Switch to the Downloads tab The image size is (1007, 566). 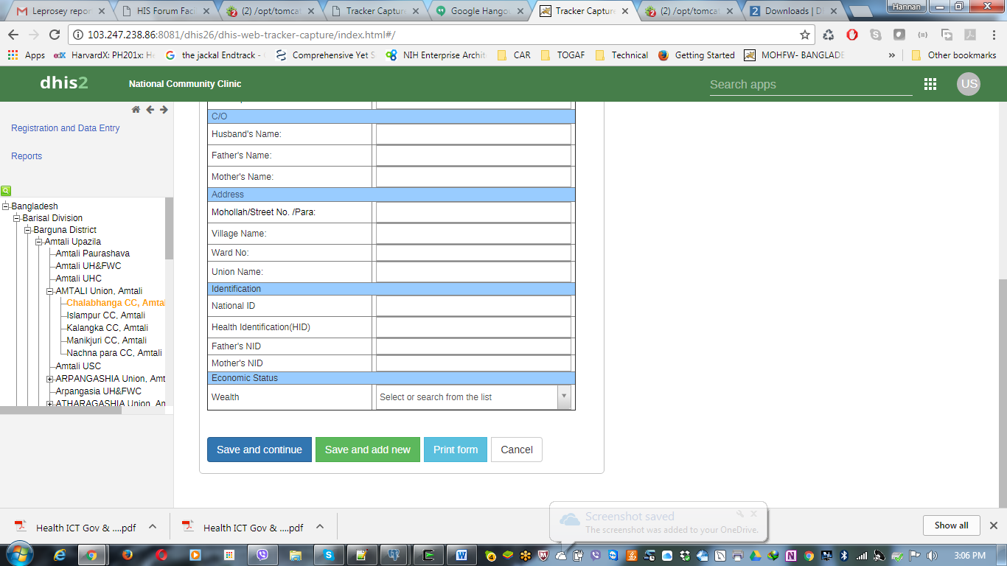796,11
